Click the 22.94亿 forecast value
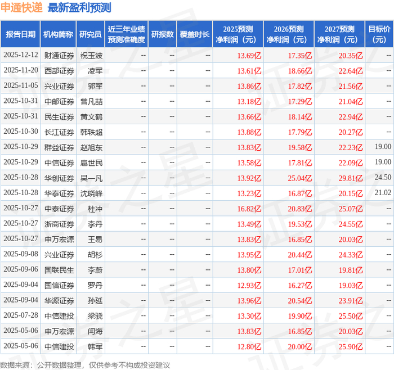 [x=351, y=117]
